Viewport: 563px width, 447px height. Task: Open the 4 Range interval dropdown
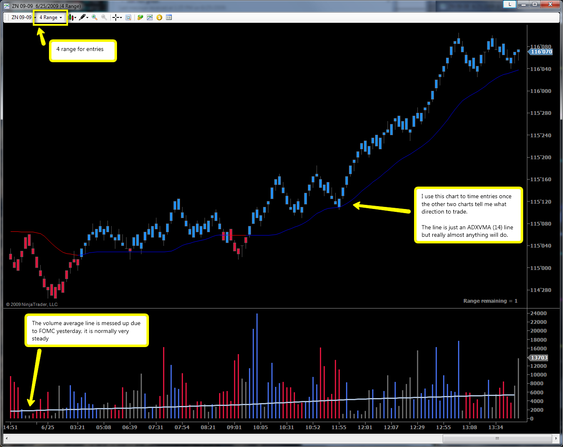[x=51, y=17]
